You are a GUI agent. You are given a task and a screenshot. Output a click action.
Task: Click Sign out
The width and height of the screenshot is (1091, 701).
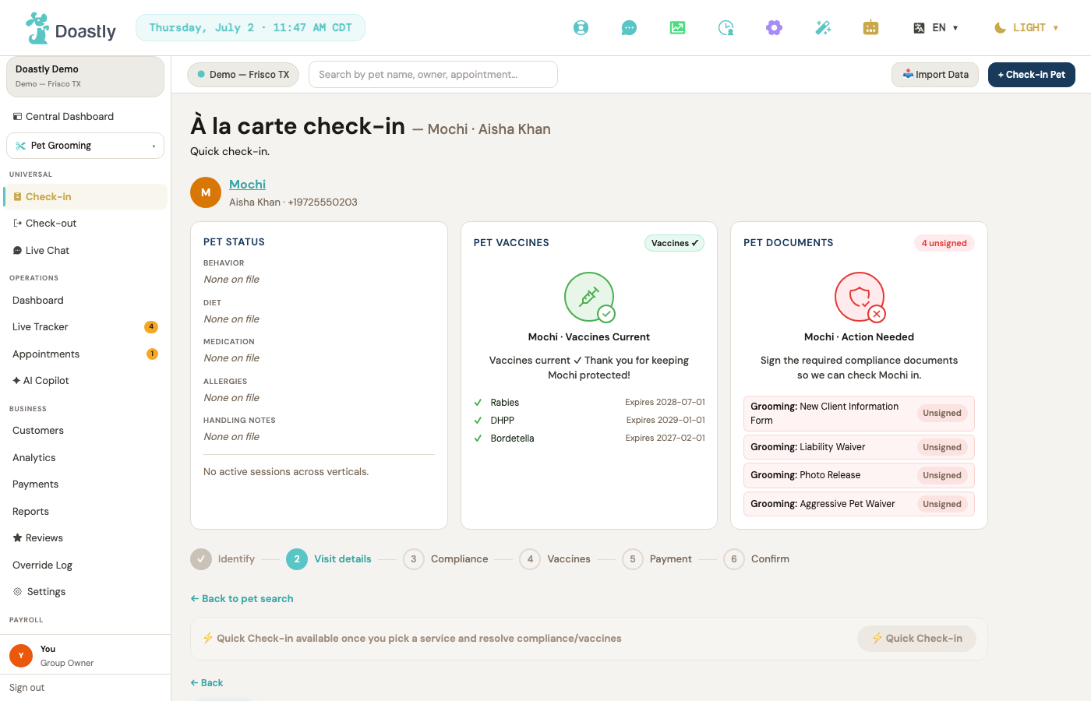26,688
